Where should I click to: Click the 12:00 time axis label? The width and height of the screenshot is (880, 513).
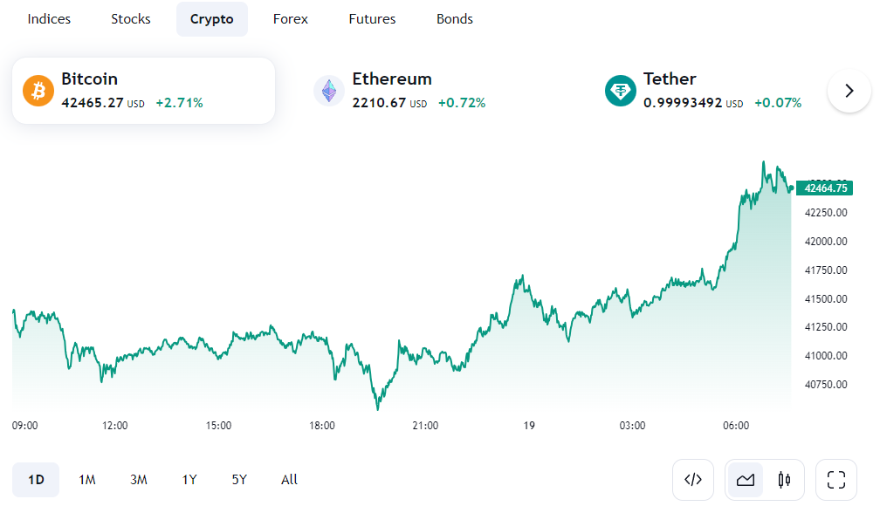115,426
